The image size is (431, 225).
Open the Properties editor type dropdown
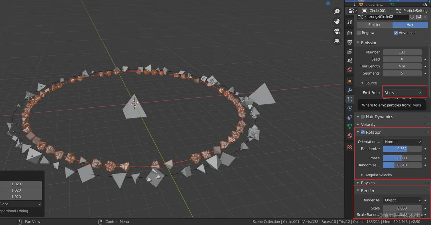pos(353,11)
